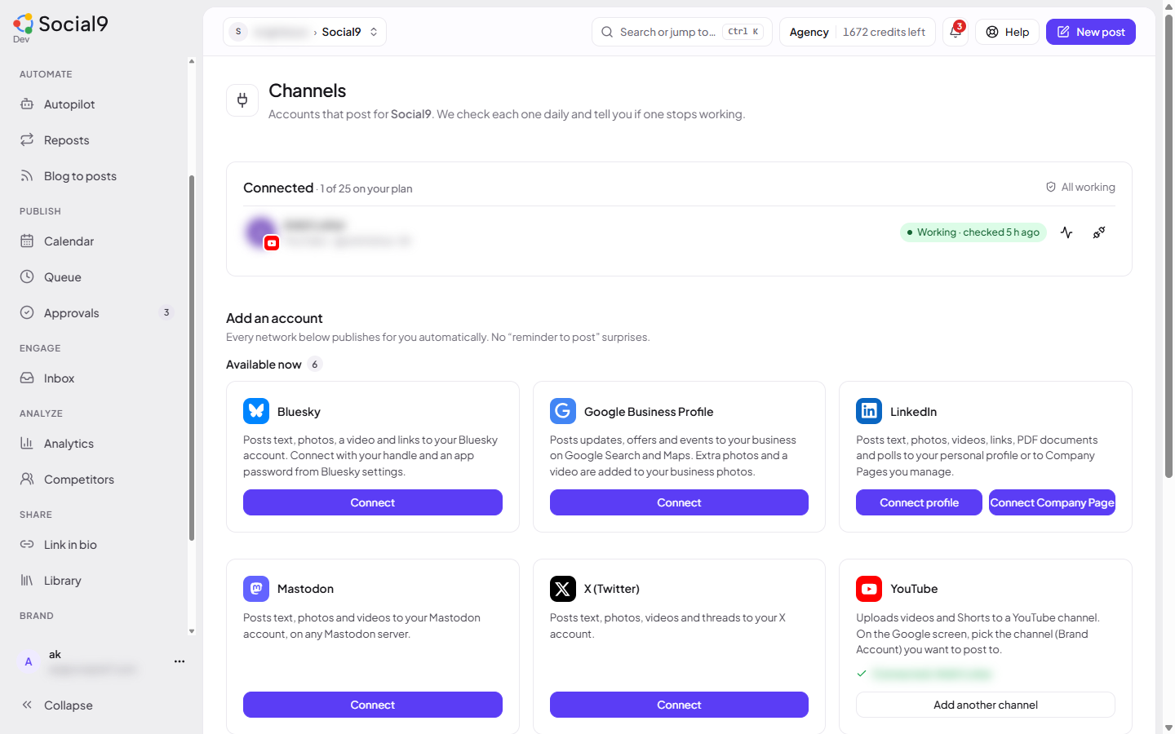Open Link in bio
Image resolution: width=1175 pixels, height=734 pixels.
click(97, 545)
